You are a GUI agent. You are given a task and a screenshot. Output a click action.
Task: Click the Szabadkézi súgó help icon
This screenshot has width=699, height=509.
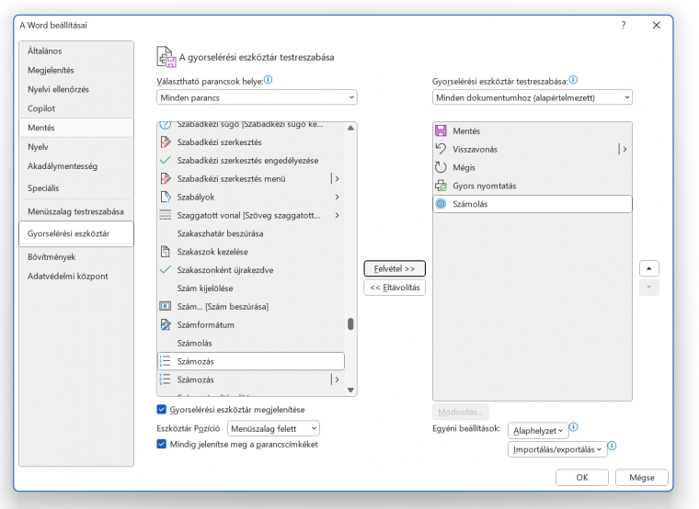pos(166,125)
